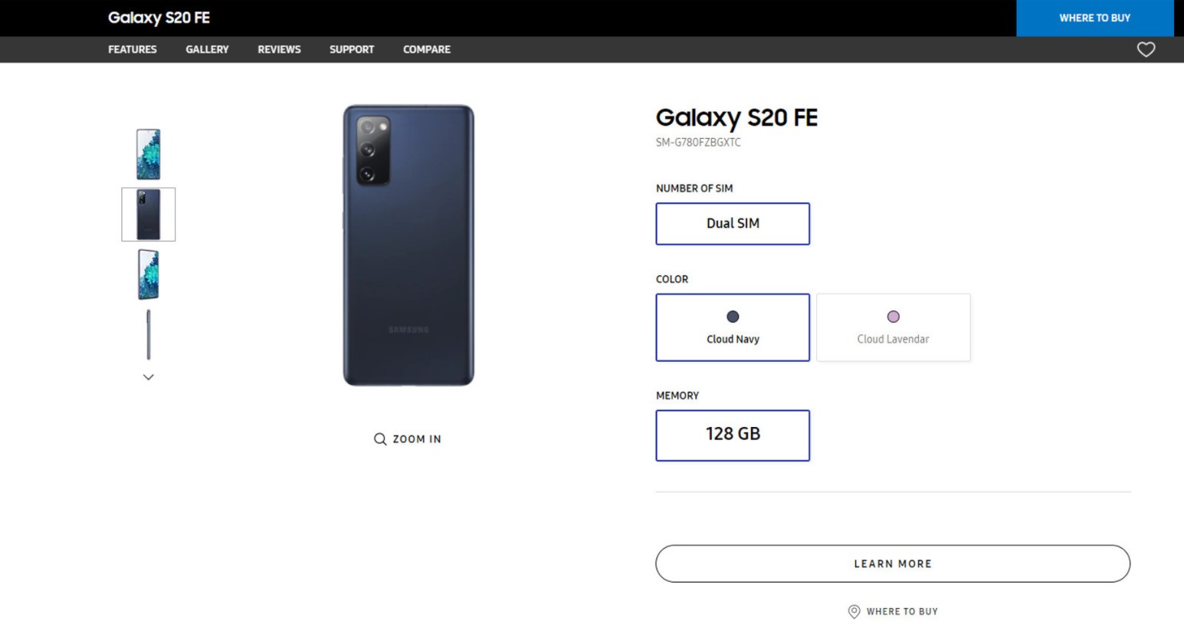
Task: Select the angled front view thumbnail
Action: 149,274
